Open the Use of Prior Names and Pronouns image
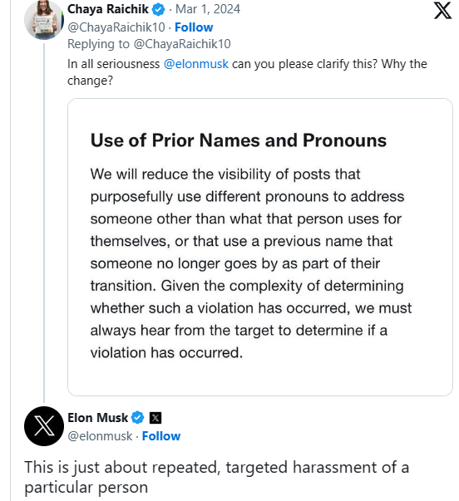The width and height of the screenshot is (459, 501). coord(260,247)
